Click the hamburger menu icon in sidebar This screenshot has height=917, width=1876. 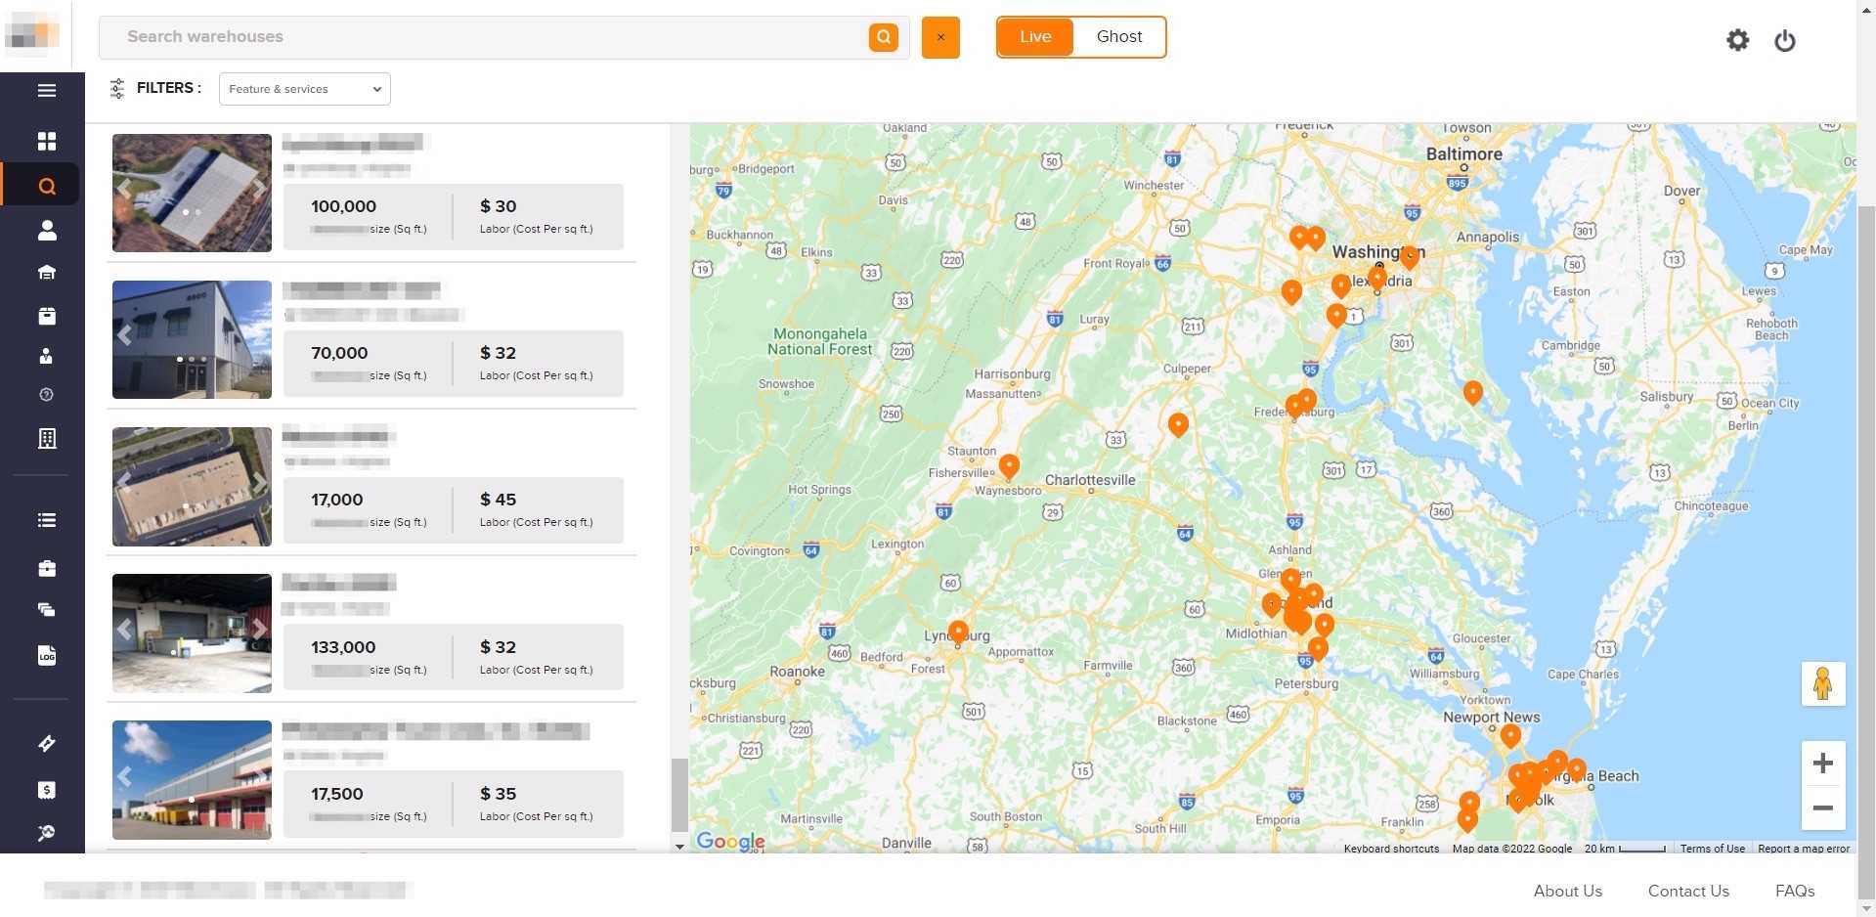tap(46, 91)
